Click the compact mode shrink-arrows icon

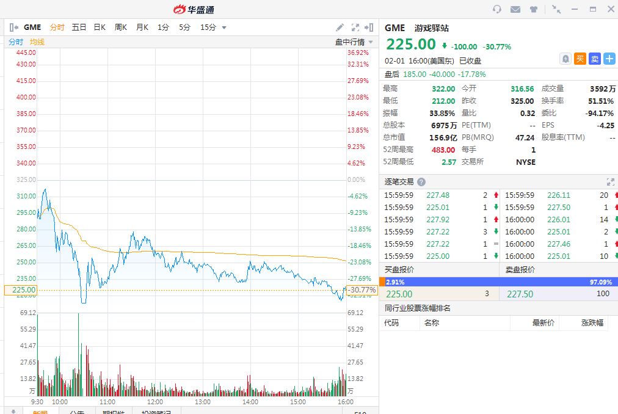click(x=556, y=9)
